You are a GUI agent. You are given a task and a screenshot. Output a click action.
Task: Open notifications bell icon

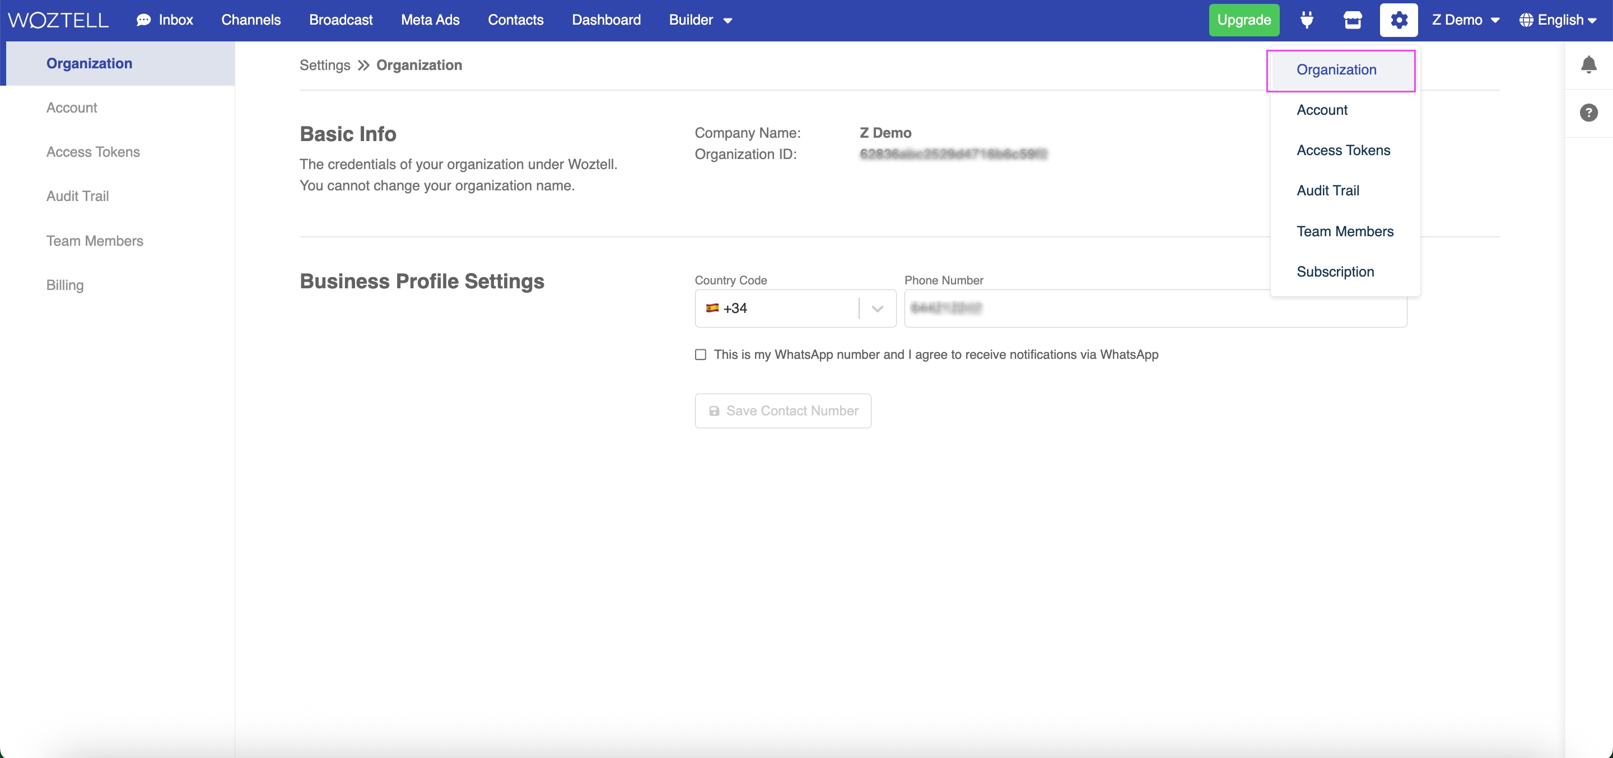click(x=1588, y=64)
